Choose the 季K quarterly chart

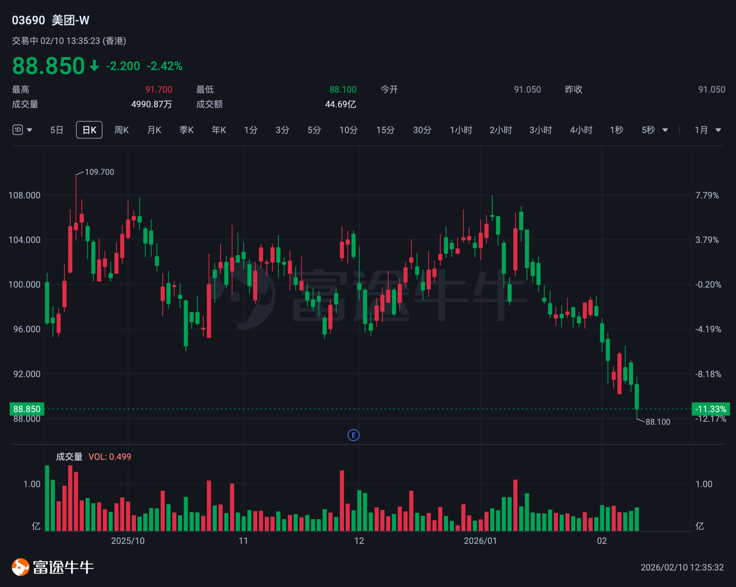(x=186, y=130)
